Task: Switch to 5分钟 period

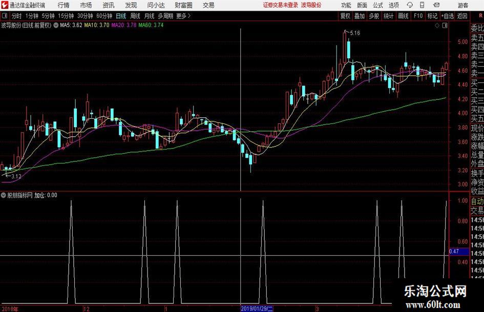Action: [x=48, y=16]
